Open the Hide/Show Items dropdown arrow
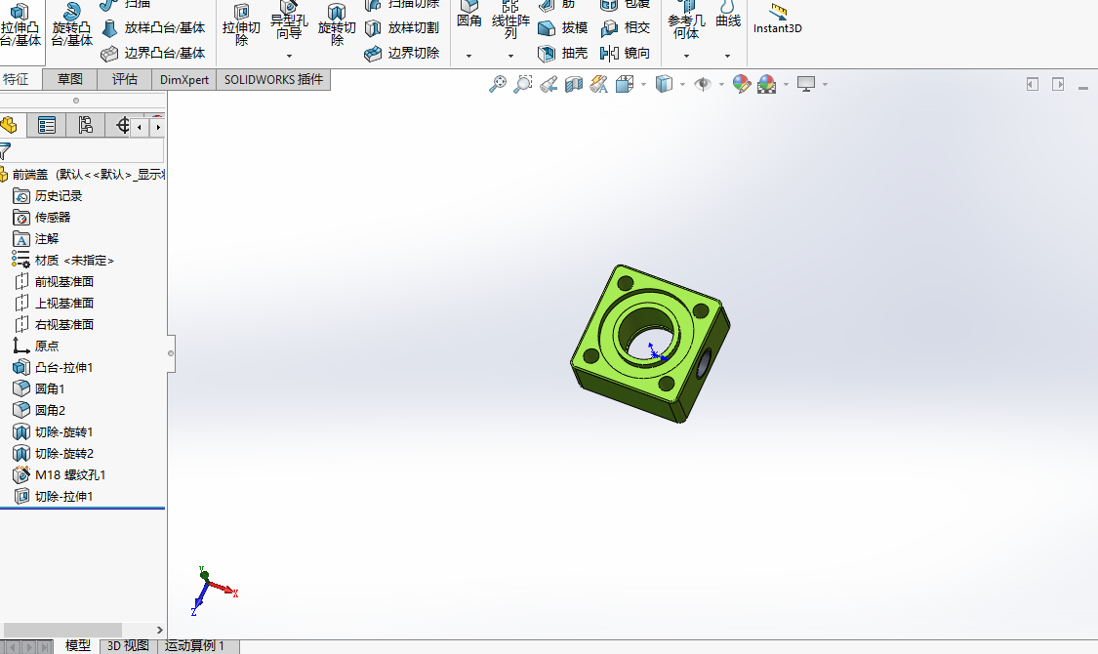The image size is (1098, 654). (x=721, y=85)
